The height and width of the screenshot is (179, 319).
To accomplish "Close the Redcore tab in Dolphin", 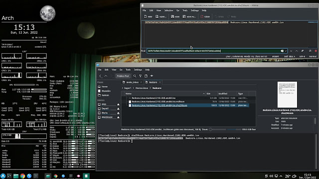I will (160, 83).
